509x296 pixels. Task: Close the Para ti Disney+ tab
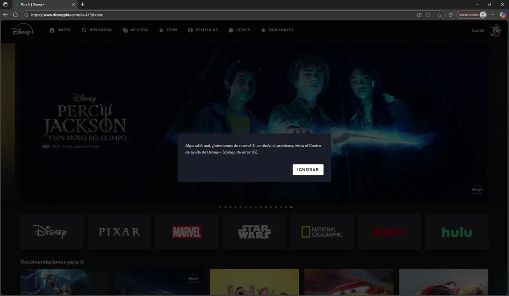(74, 4)
